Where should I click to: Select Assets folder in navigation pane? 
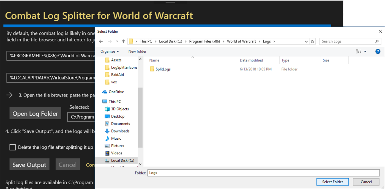coord(113,60)
